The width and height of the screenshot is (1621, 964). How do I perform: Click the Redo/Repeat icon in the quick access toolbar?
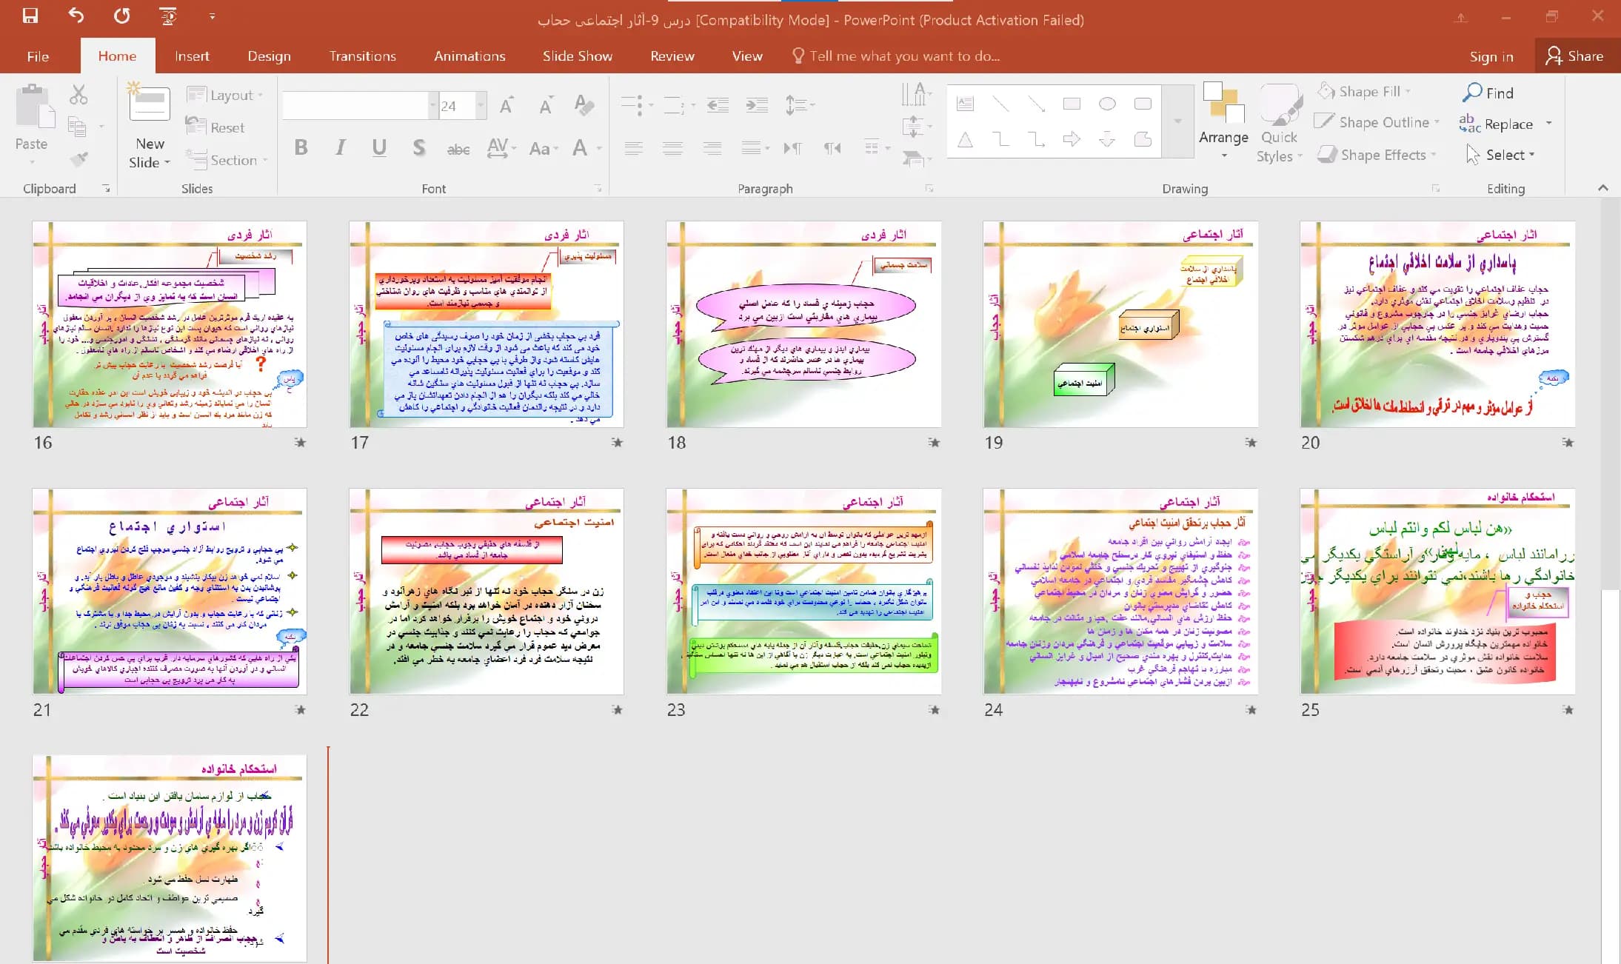(x=122, y=16)
